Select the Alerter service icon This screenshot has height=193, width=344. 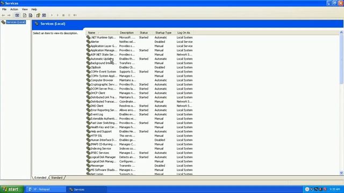[x=88, y=42]
